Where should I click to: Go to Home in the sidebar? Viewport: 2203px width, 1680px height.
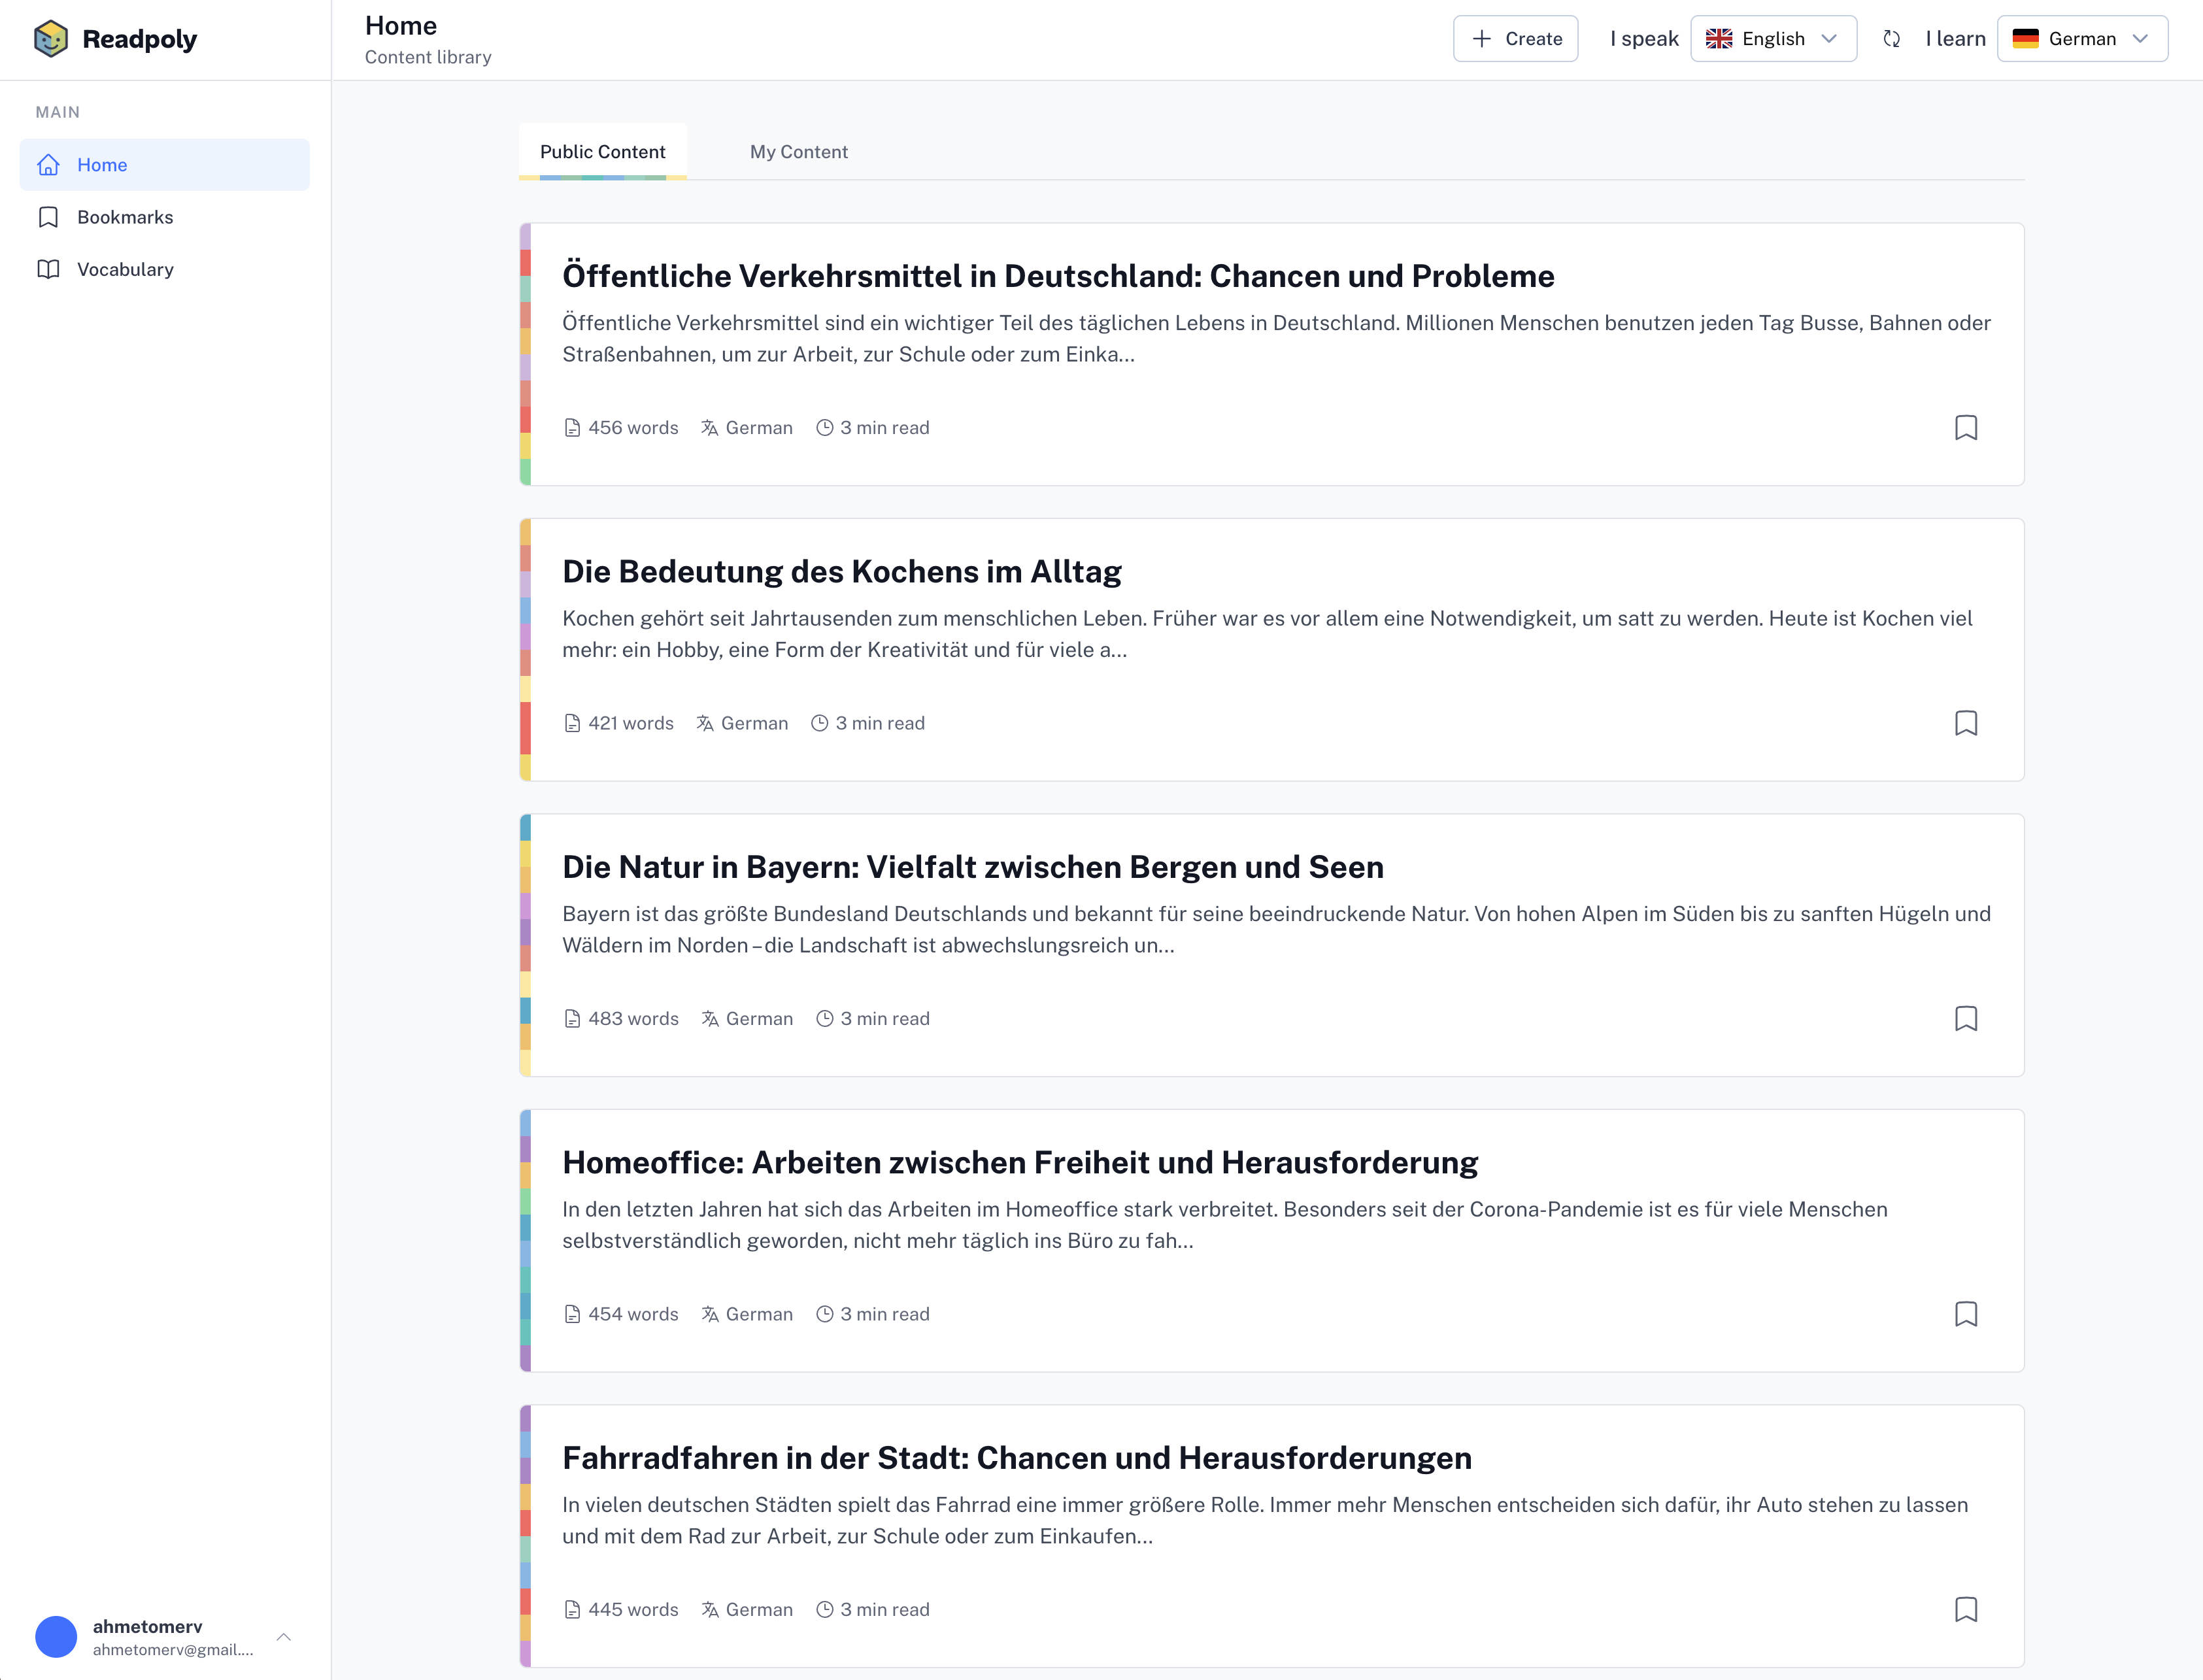pos(102,165)
